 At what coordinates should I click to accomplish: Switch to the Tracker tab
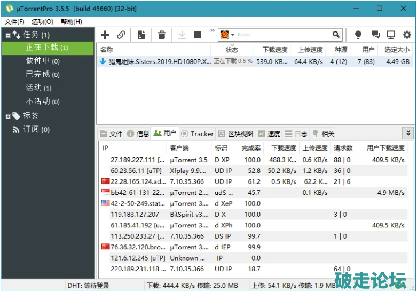(x=197, y=133)
